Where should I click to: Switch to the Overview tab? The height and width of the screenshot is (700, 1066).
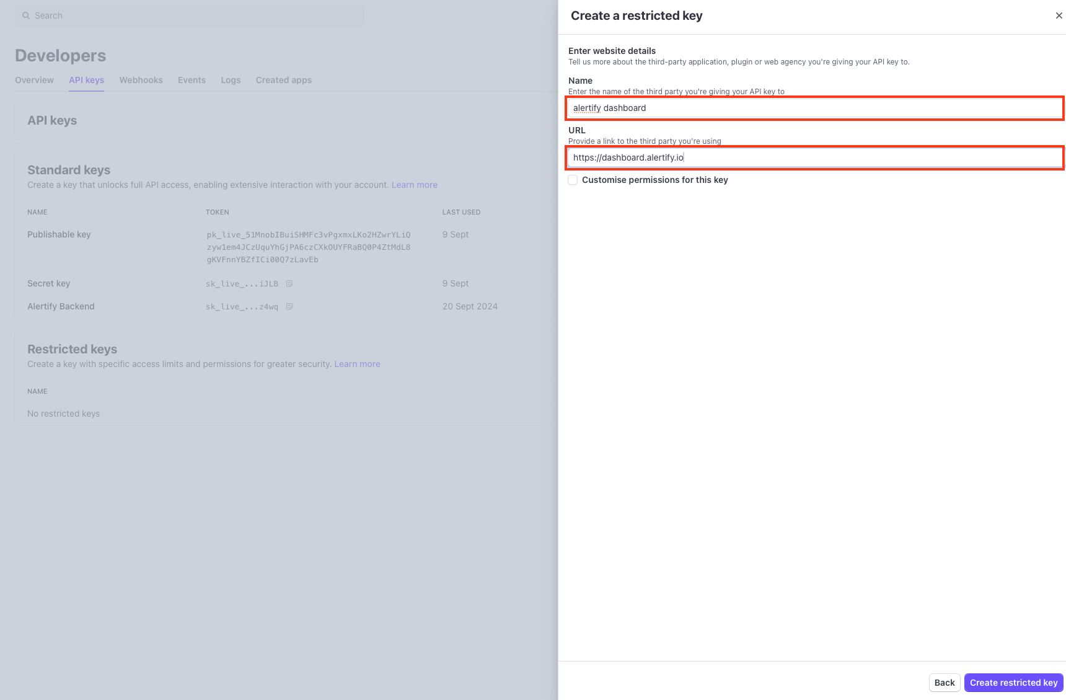click(x=34, y=80)
